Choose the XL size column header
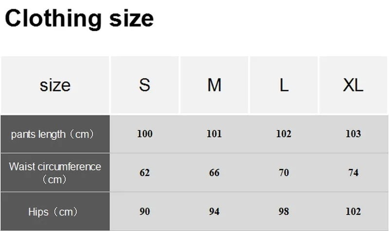Image resolution: width=389 pixels, height=231 pixels. [x=353, y=85]
